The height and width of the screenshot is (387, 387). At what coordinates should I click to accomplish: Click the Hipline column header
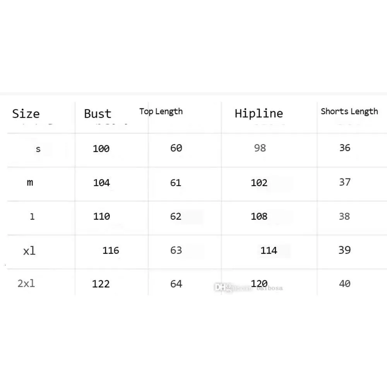[x=259, y=113]
